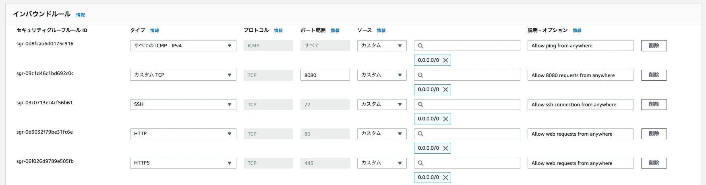Delete the SSH inbound rule
The height and width of the screenshot is (185, 706).
click(x=654, y=104)
